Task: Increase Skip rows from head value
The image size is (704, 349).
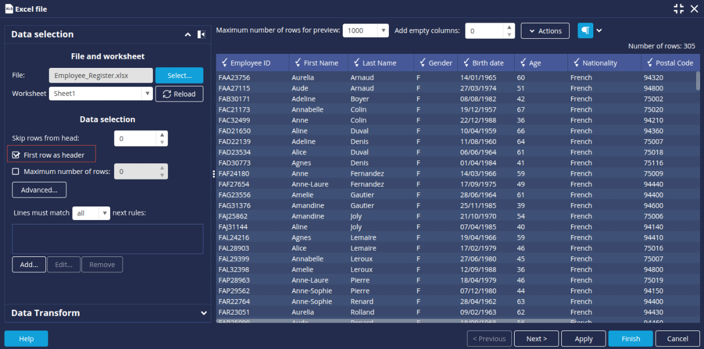Action: (162, 135)
